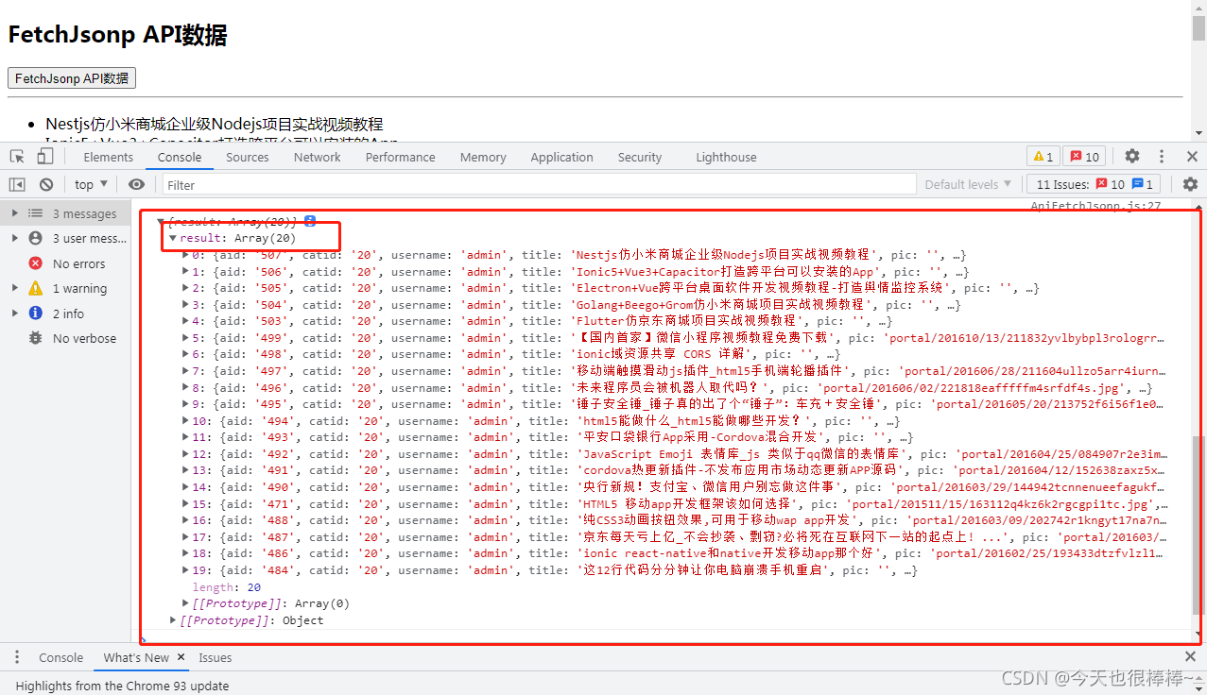Click the live expression eye icon
Image resolution: width=1207 pixels, height=695 pixels.
tap(137, 184)
